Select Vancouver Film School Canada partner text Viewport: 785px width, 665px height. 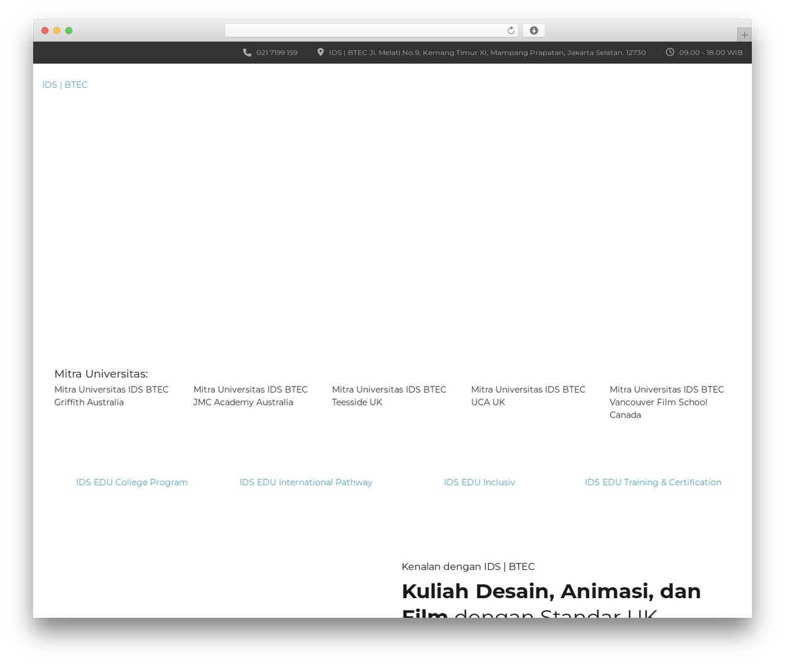point(667,402)
